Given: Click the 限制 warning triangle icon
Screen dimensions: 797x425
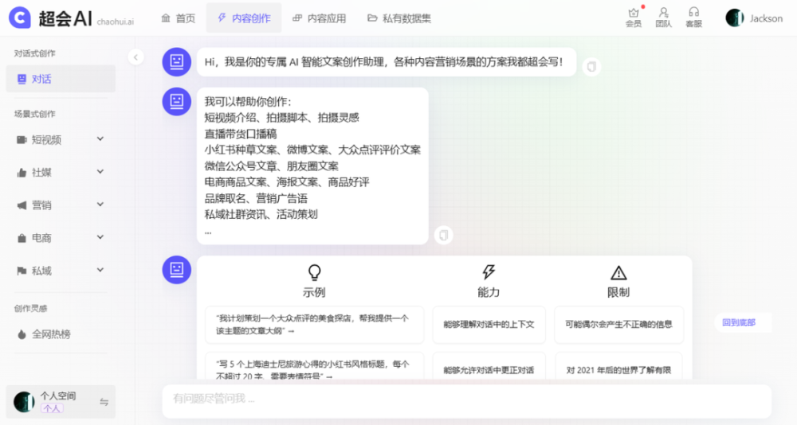Looking at the screenshot, I should [618, 273].
